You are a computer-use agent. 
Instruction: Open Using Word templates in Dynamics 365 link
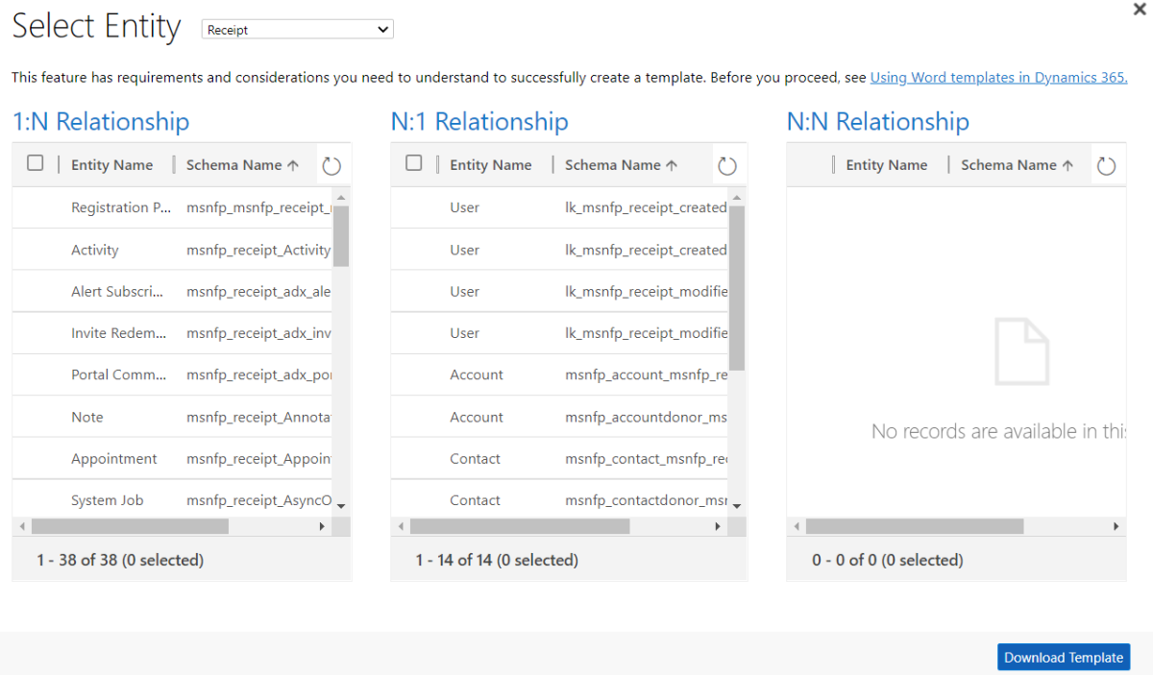click(998, 78)
